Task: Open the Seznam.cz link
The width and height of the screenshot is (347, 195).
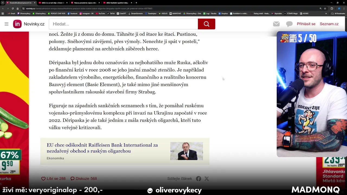Action: (329, 24)
